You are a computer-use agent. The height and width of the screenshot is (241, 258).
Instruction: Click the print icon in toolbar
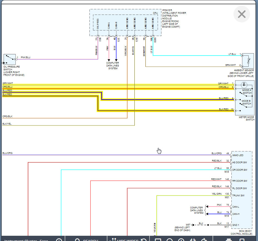click(x=228, y=239)
